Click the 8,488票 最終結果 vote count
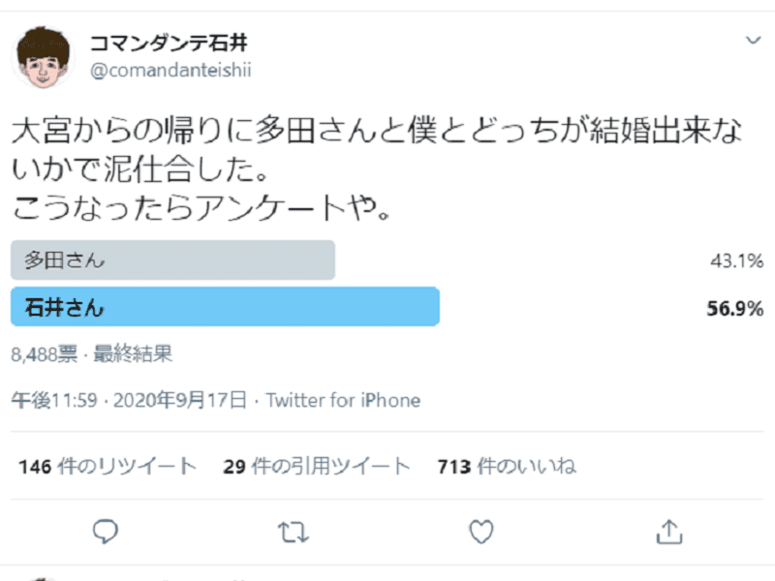 pos(92,353)
